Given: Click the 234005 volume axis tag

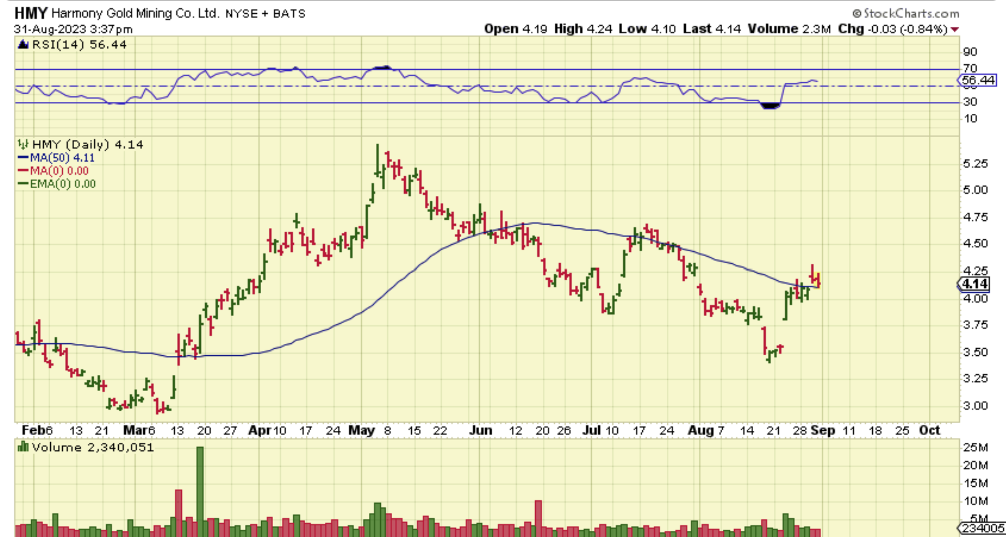Looking at the screenshot, I should pos(982,528).
